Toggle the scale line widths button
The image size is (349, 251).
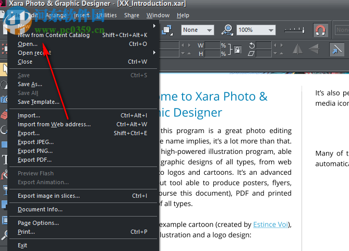point(337,50)
